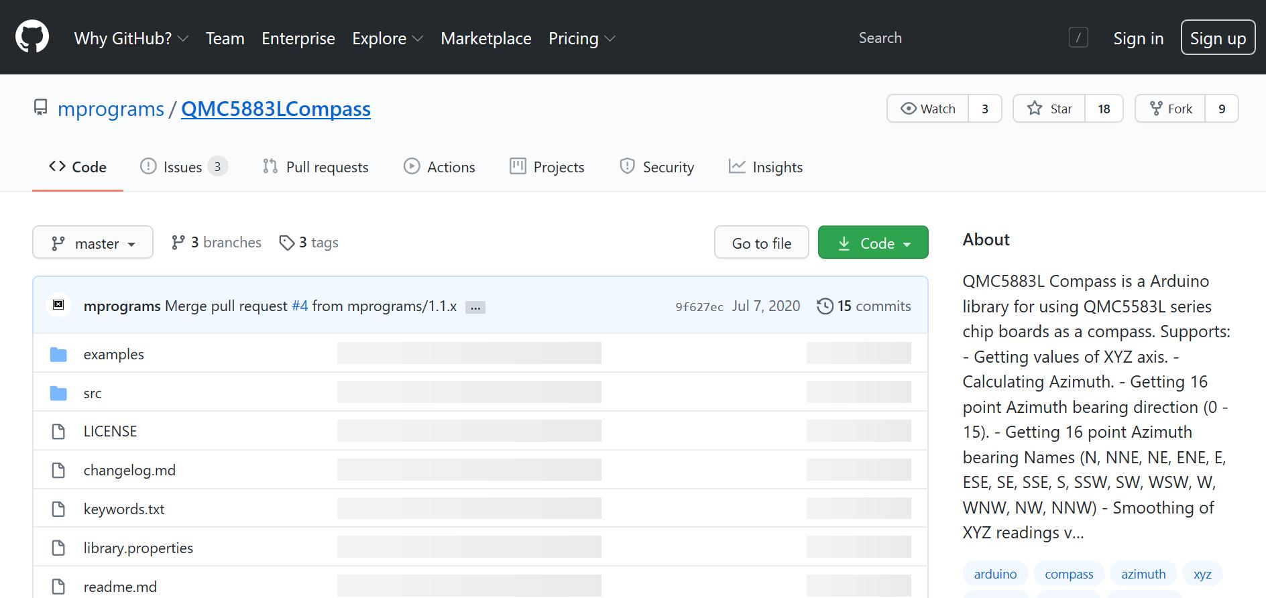
Task: Open the changelog.md file
Action: tap(129, 470)
